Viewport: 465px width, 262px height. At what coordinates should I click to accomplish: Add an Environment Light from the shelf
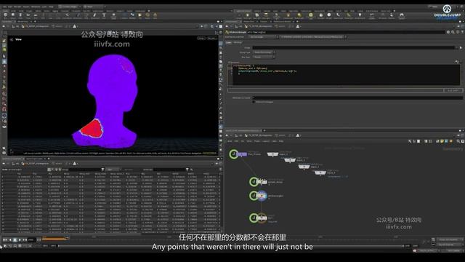pos(310,15)
